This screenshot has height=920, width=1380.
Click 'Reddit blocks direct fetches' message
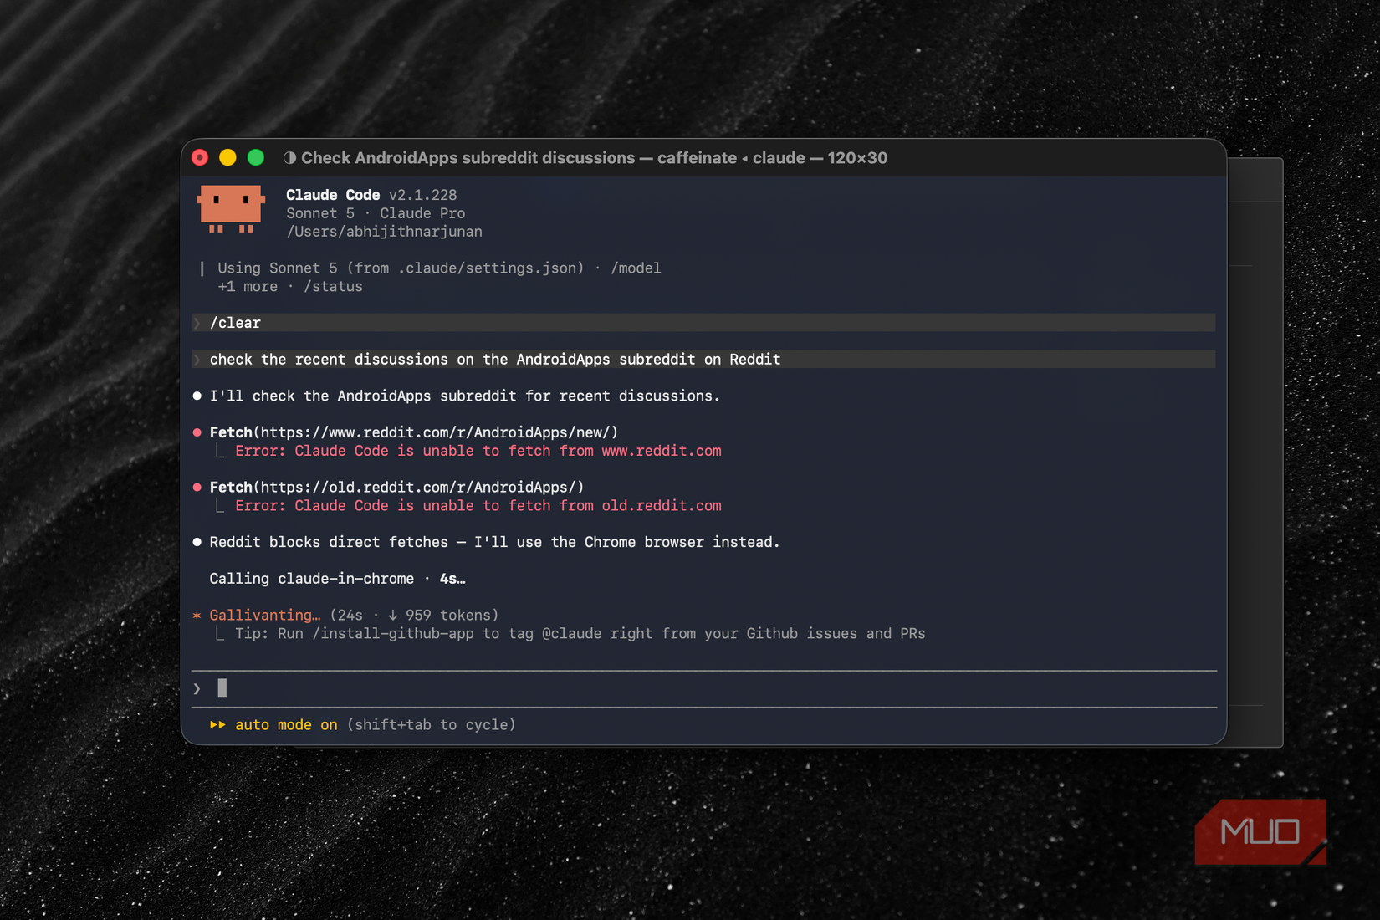494,542
